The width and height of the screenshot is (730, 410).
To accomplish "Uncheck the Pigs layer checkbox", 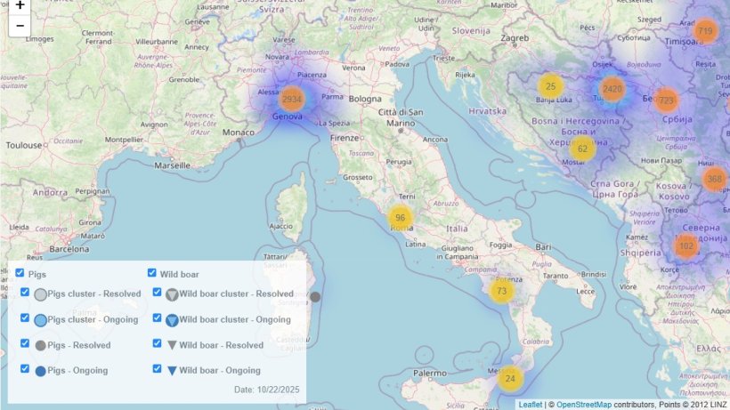I will pyautogui.click(x=20, y=274).
